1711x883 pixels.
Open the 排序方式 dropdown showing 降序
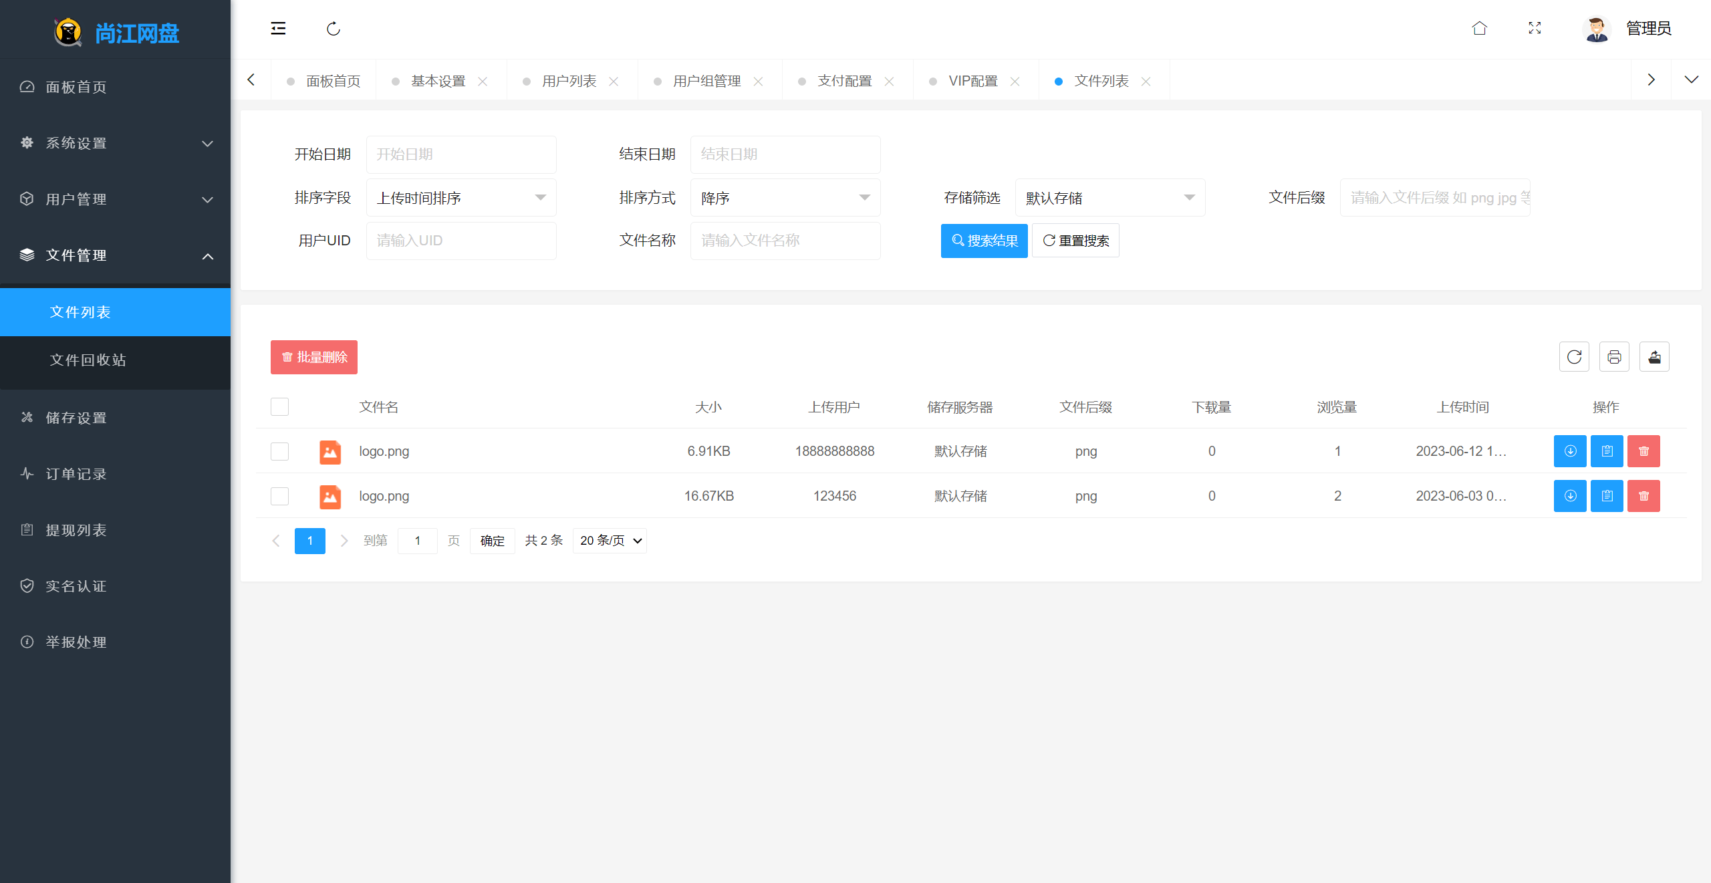click(785, 198)
